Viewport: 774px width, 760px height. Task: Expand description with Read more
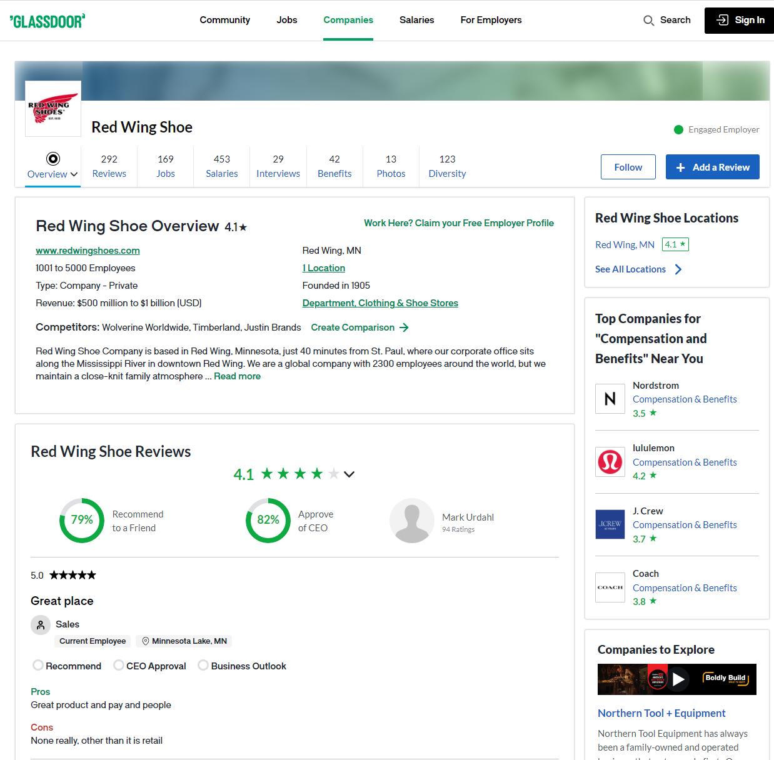click(x=237, y=376)
